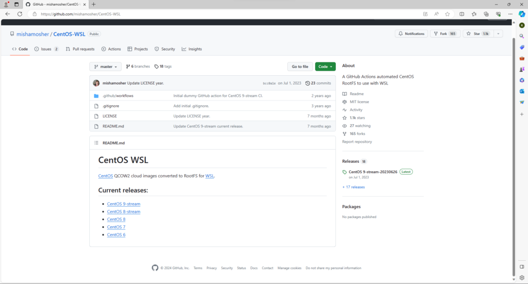Open README outline list icon
Viewport: 528px width, 284px height.
click(x=96, y=143)
